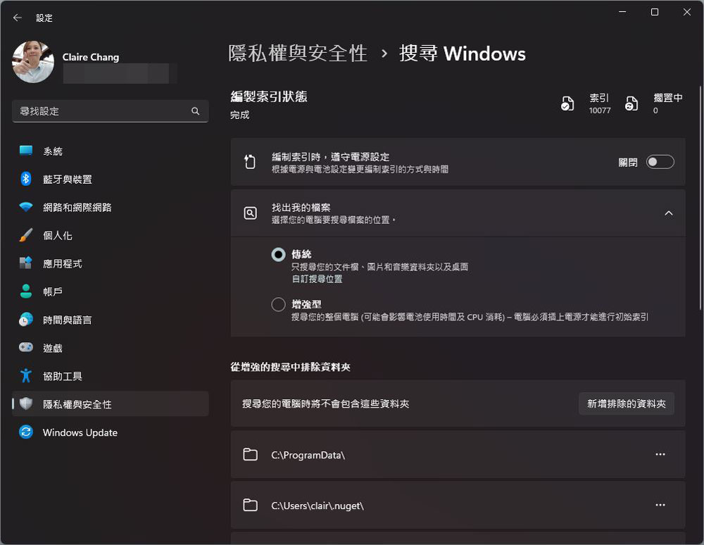The width and height of the screenshot is (704, 545).
Task: Click the 系統 monitor icon
Action: 26,151
